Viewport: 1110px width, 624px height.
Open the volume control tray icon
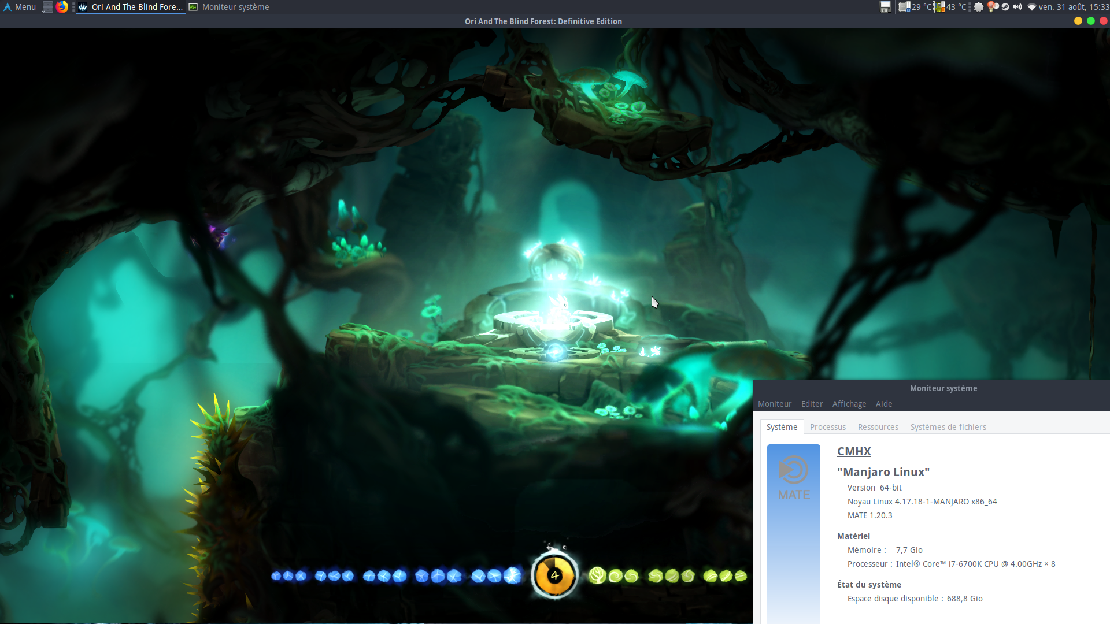coord(1017,7)
